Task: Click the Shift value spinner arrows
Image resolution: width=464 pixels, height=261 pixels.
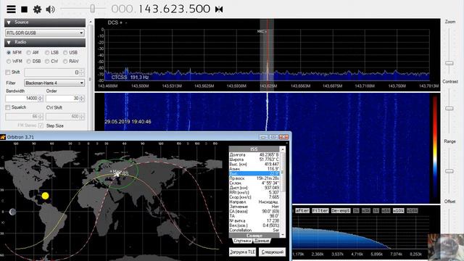Action: point(82,72)
